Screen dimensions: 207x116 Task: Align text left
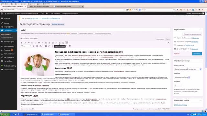click(46, 43)
